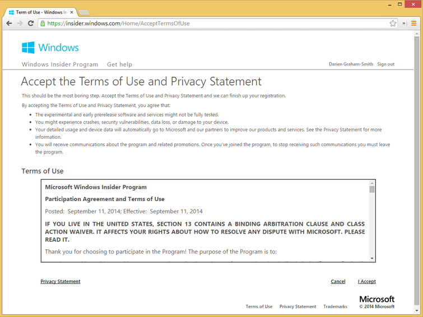Open the footer Terms of Use link
Image resolution: width=423 pixels, height=317 pixels.
(x=259, y=306)
